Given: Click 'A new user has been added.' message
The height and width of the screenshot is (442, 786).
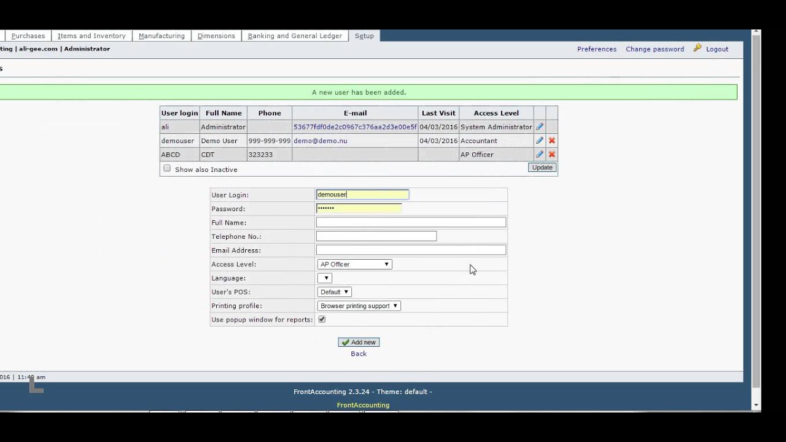Looking at the screenshot, I should tap(359, 92).
